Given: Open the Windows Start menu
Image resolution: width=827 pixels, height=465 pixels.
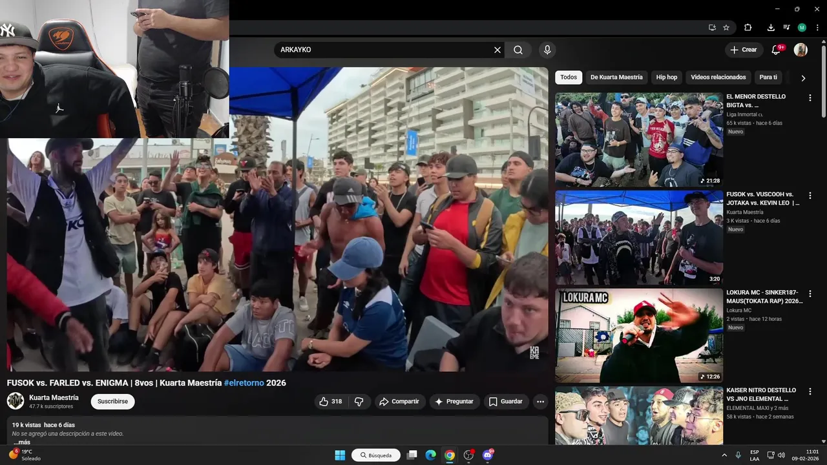Looking at the screenshot, I should (x=340, y=455).
